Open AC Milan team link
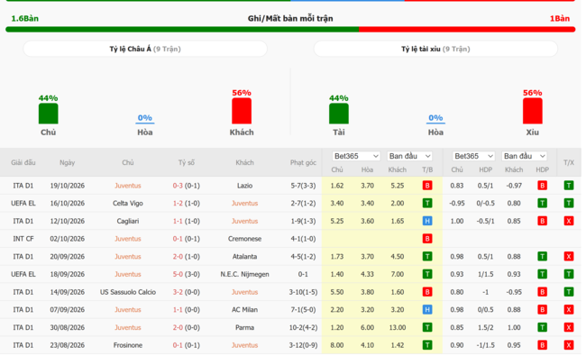This screenshot has width=586, height=356. coord(245,310)
